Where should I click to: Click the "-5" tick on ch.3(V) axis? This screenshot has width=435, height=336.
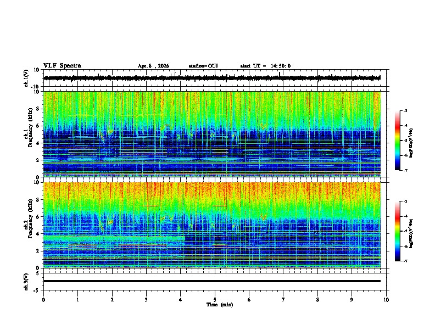(x=37, y=290)
